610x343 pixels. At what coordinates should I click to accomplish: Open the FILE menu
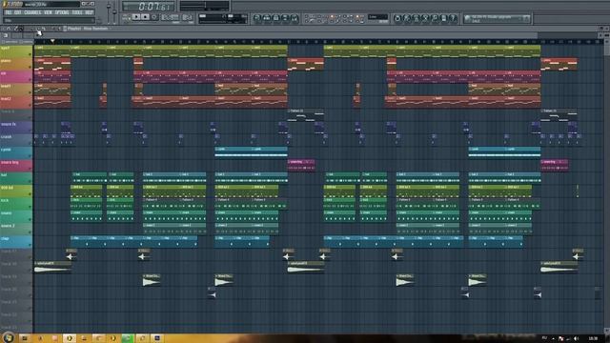click(9, 12)
